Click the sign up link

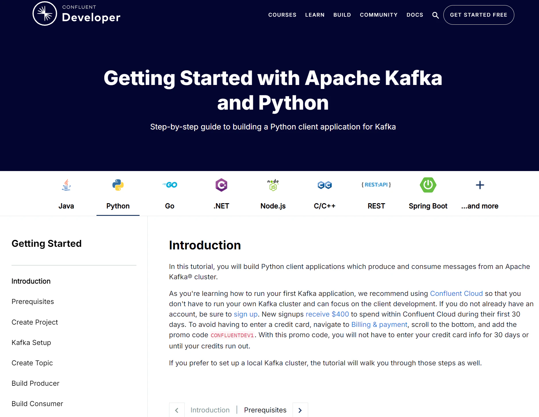click(246, 314)
